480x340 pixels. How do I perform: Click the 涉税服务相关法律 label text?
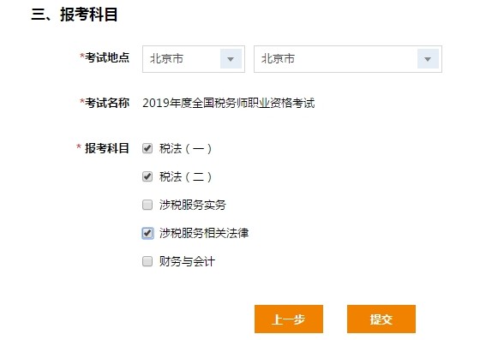[x=204, y=233]
